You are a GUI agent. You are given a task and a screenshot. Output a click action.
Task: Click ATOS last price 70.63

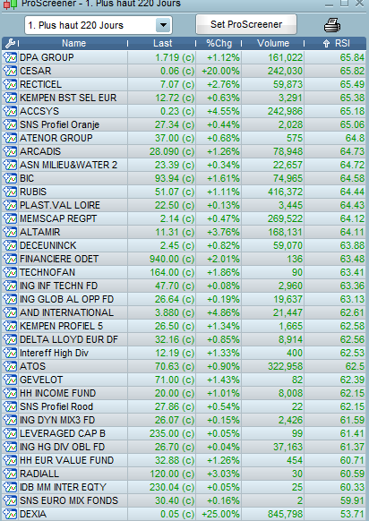click(x=175, y=366)
